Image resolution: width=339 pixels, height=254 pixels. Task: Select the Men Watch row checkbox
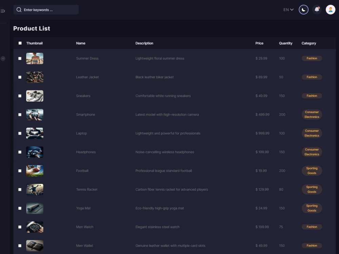click(x=20, y=227)
